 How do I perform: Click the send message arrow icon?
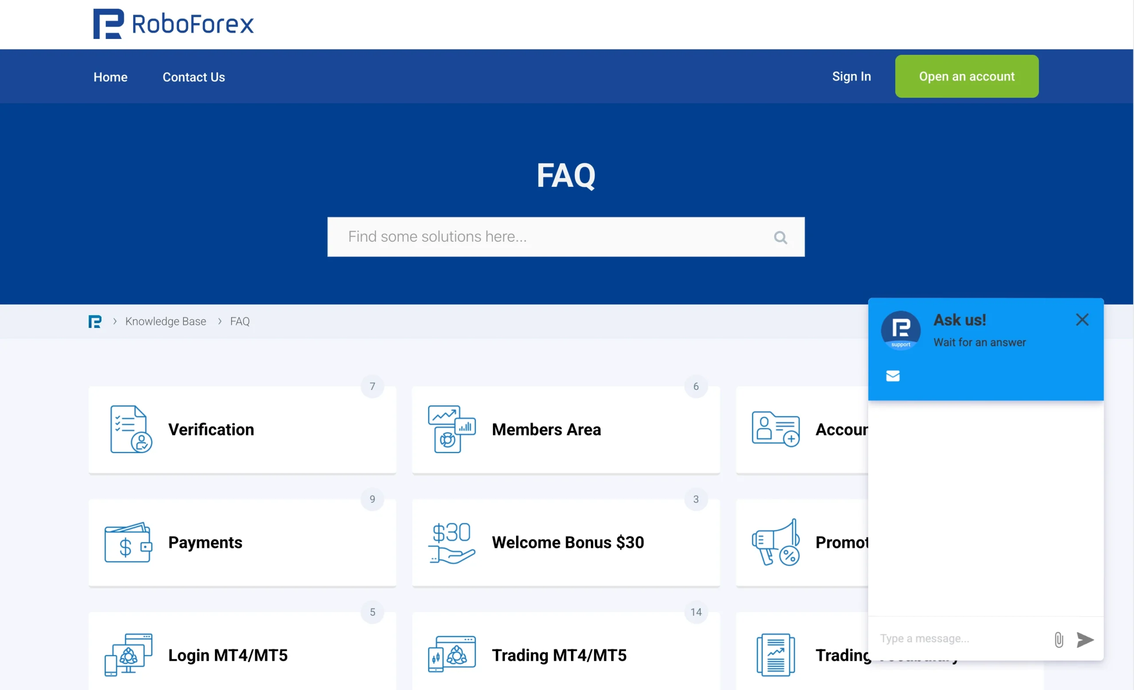pyautogui.click(x=1085, y=640)
